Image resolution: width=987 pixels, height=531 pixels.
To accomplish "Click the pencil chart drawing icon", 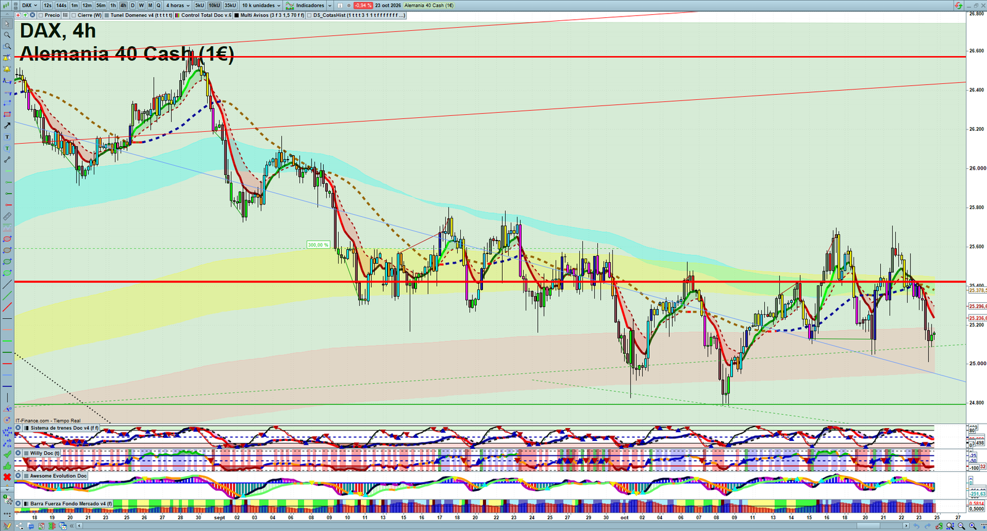I will click(7, 526).
